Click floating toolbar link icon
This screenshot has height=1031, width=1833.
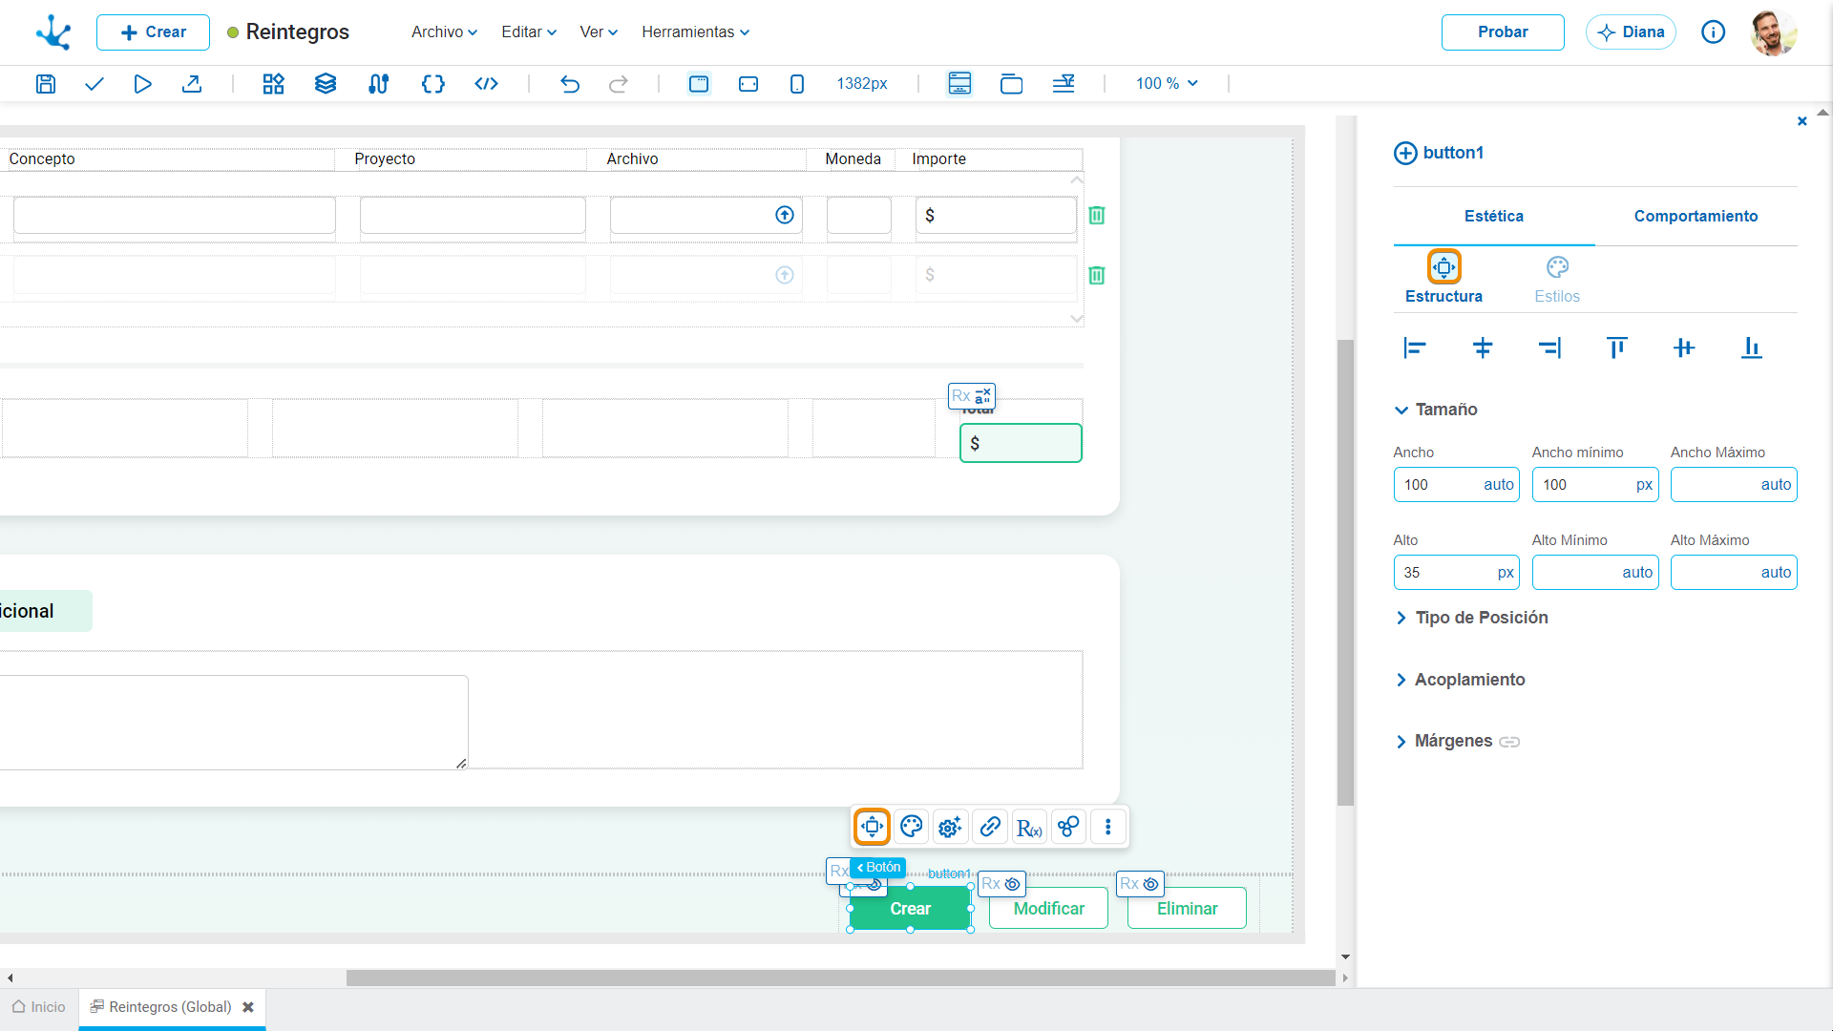tap(990, 827)
